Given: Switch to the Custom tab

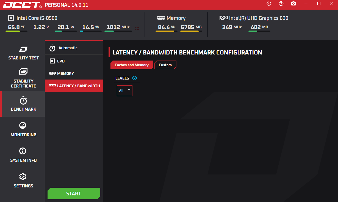Looking at the screenshot, I should tap(165, 65).
